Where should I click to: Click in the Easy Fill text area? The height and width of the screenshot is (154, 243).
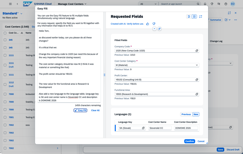(x=69, y=66)
